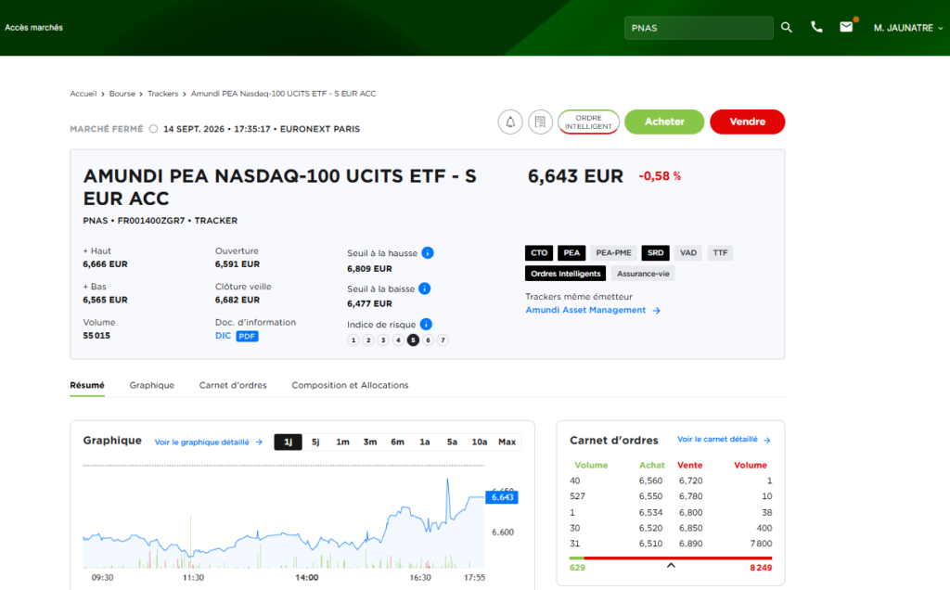This screenshot has width=950, height=590.
Task: Open the DIC document link
Action: pos(223,336)
